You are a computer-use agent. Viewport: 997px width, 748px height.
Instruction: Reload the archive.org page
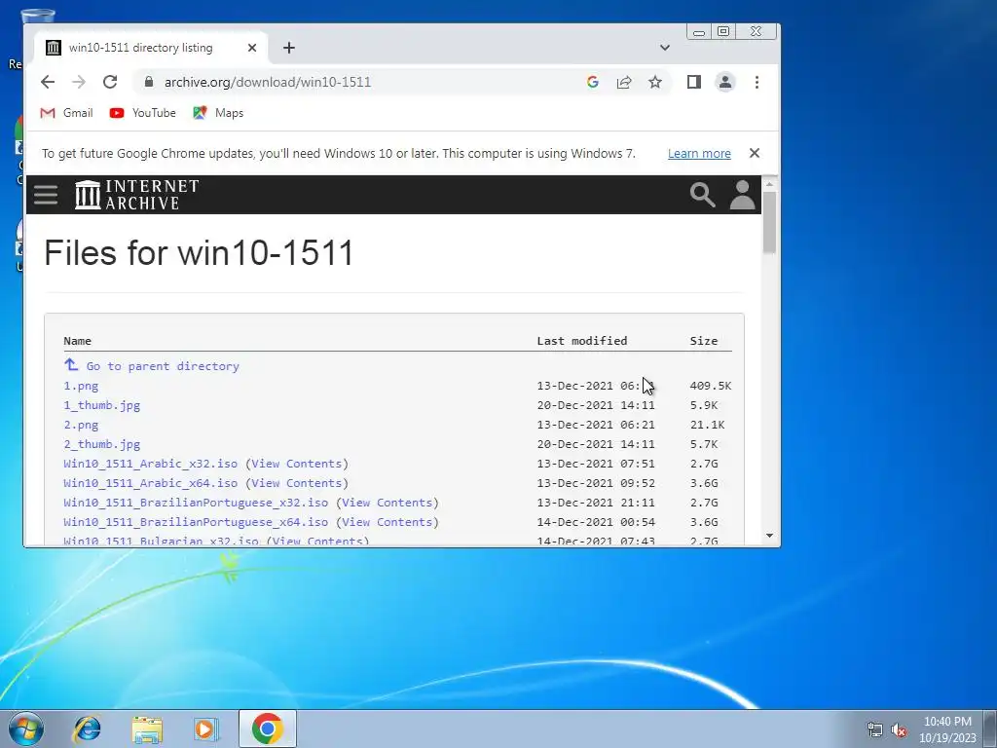(x=110, y=82)
